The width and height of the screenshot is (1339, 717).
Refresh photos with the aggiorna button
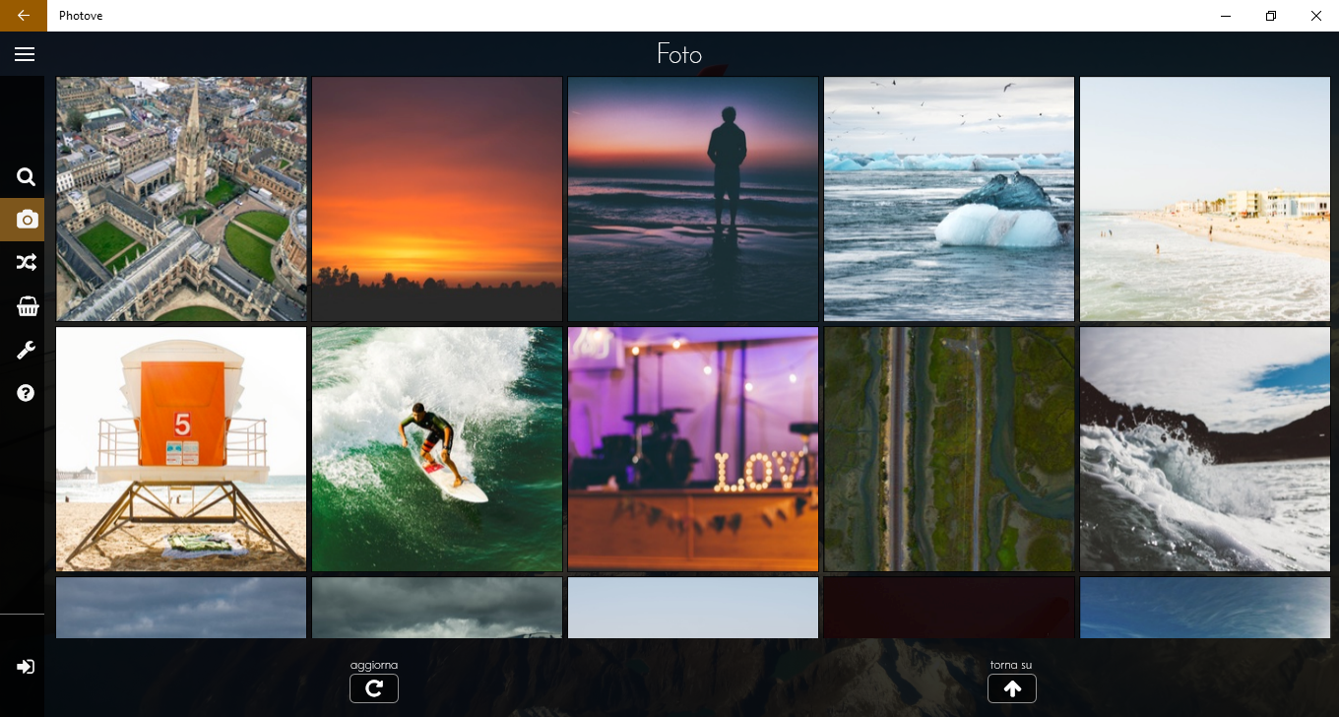point(374,688)
